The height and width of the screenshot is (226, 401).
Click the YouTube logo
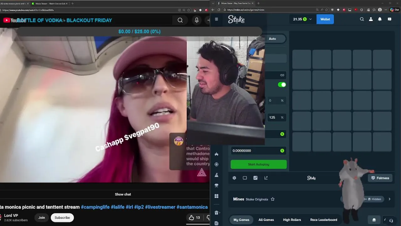[14, 20]
